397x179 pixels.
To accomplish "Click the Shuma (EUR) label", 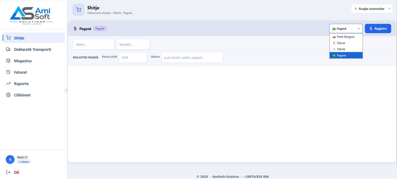I will (x=109, y=57).
